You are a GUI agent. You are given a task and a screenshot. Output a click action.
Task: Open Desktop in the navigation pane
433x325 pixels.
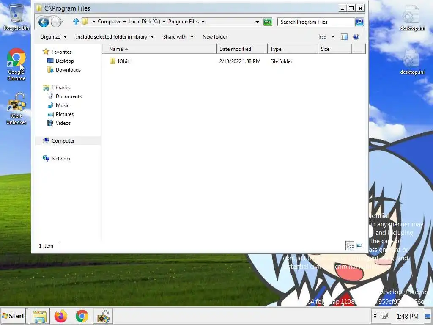click(65, 61)
